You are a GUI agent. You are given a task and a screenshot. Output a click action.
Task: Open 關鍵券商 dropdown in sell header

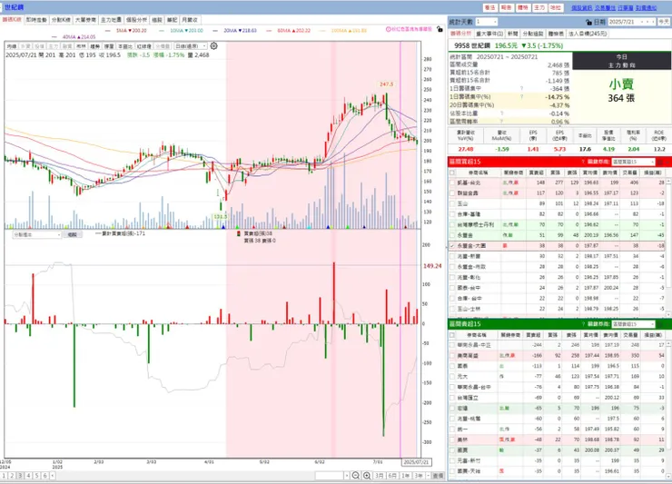[x=633, y=324]
